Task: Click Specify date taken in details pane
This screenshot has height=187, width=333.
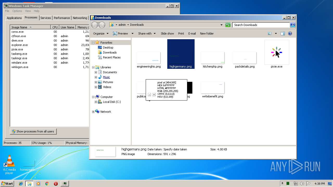Action: point(175,149)
